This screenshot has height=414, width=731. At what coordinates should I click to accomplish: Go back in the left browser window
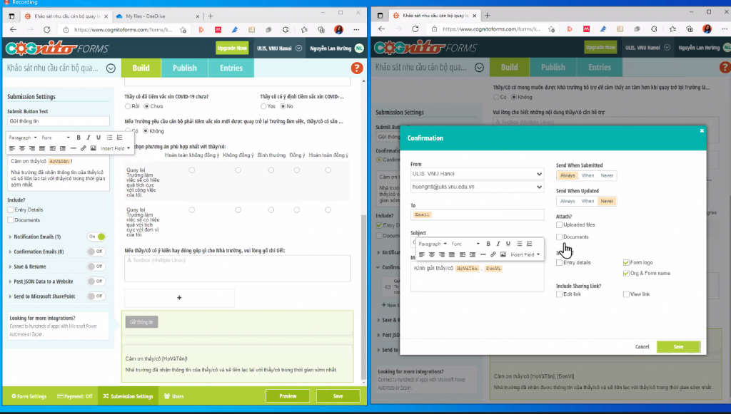[x=13, y=29]
